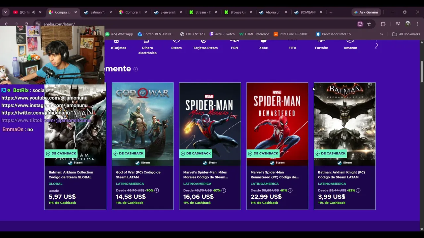Click the info icon beside the section heading
Viewport: 424px width, 238px height.
coord(135,69)
